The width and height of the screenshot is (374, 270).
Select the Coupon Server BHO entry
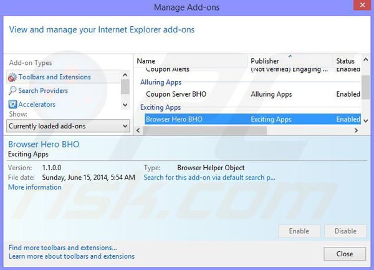pos(176,94)
